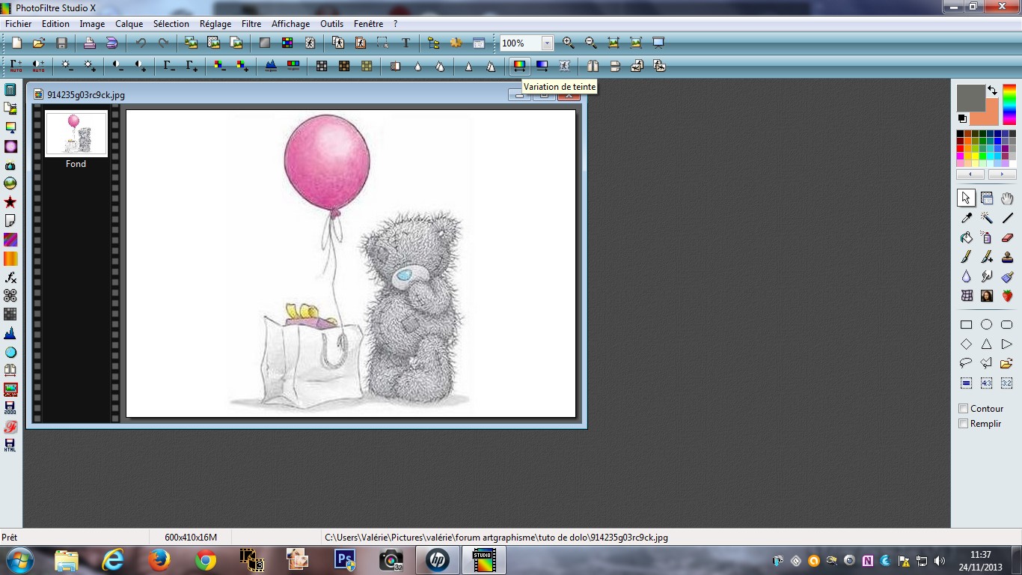Decrease contrast icon

(117, 66)
